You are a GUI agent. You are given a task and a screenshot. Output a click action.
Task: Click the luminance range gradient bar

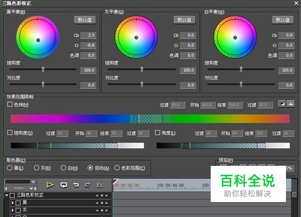point(223,145)
